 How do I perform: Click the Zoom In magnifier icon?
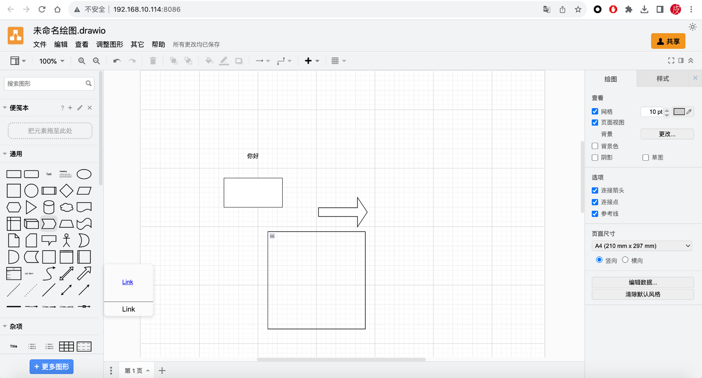pos(82,60)
